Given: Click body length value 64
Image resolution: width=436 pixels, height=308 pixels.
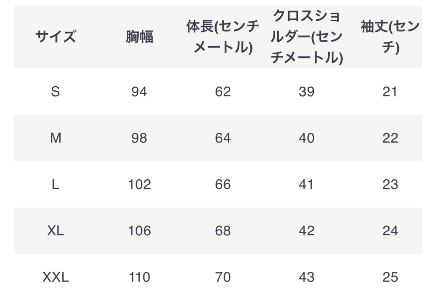Looking at the screenshot, I should click(223, 138).
